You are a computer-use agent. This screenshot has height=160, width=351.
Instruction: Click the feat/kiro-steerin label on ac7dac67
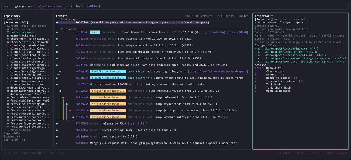click(108, 71)
